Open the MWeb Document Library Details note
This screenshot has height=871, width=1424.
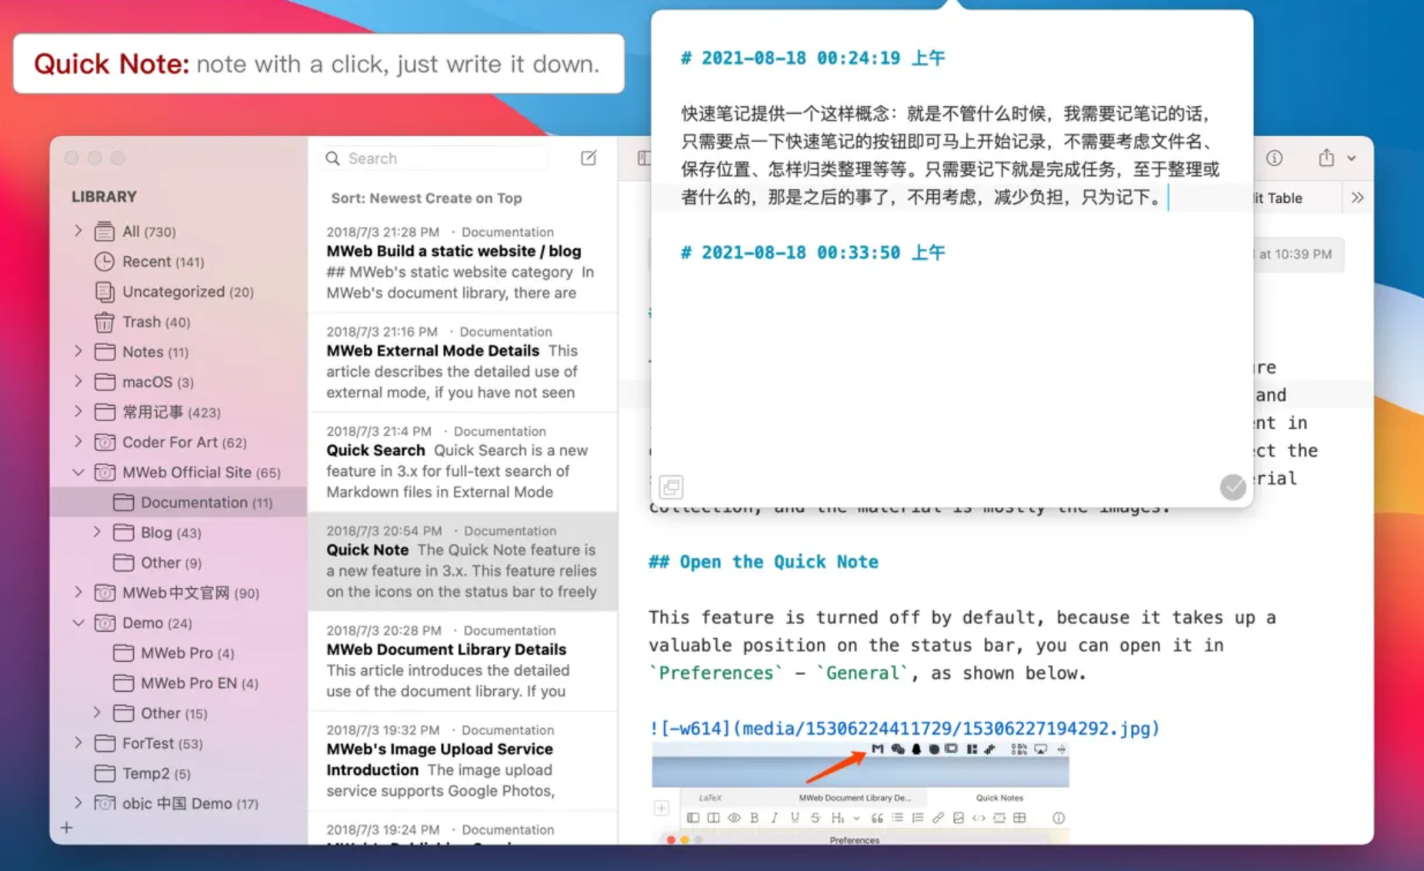(462, 660)
